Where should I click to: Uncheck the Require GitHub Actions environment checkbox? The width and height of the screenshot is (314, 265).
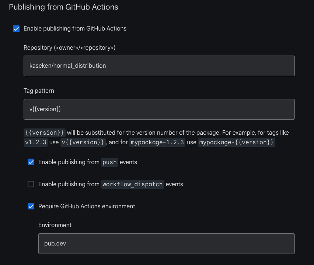(x=31, y=206)
